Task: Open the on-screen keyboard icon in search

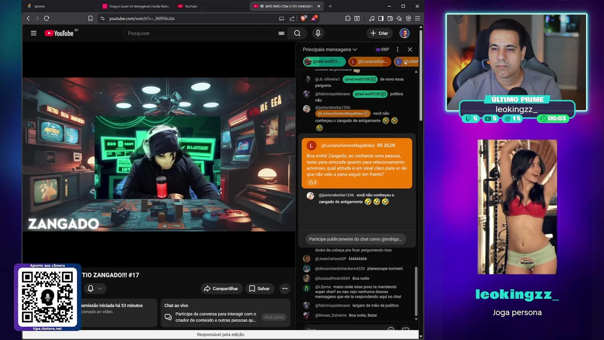Action: click(281, 33)
